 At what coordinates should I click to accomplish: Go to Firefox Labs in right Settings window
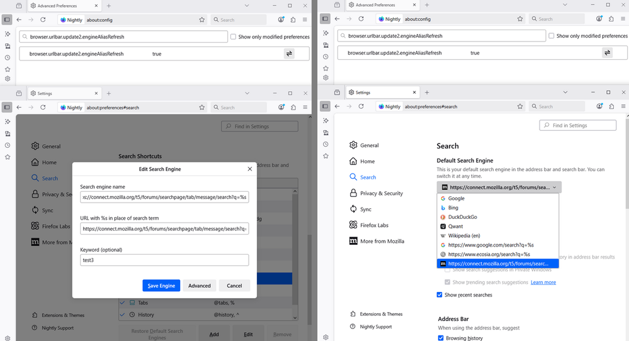pos(374,225)
